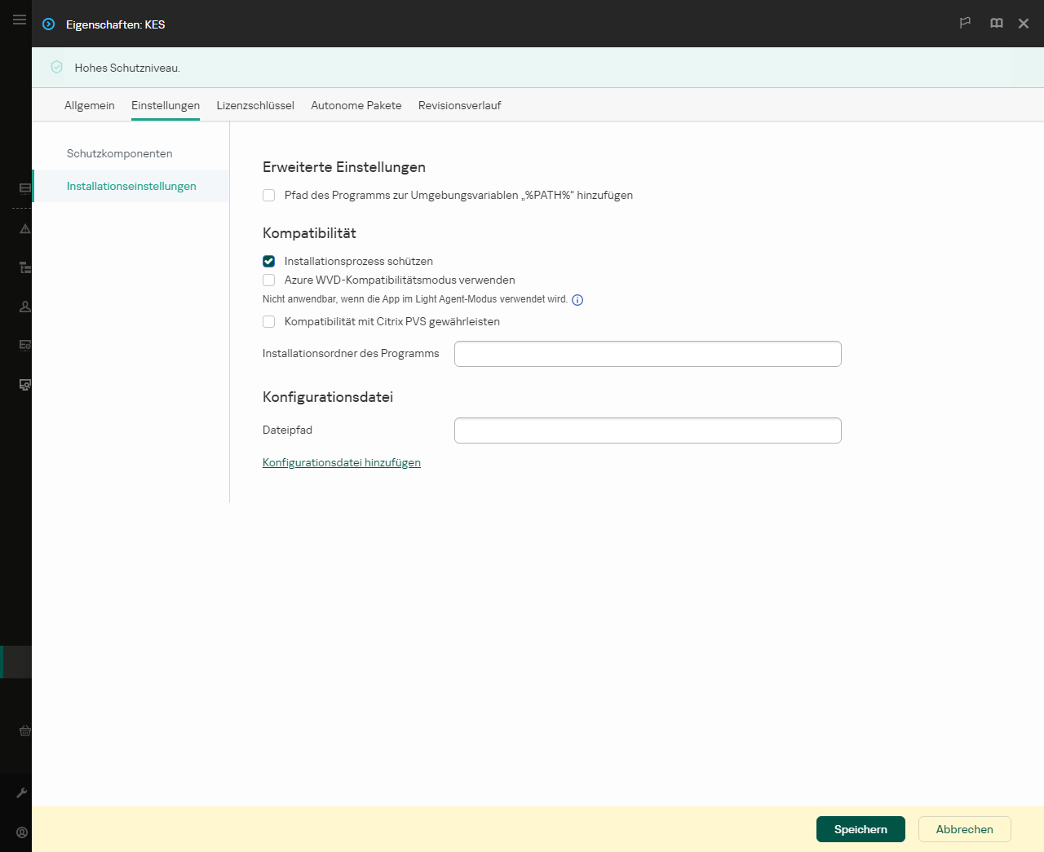Open the users sidebar icon
Screen dimensions: 1044x852
[x=24, y=307]
